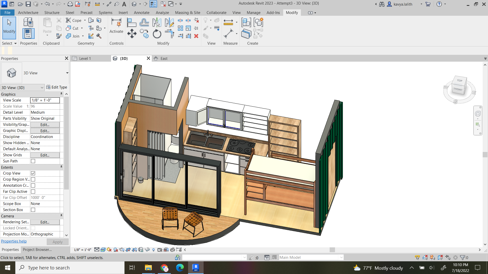Open the Properties help link
Image resolution: width=488 pixels, height=274 pixels.
[x=14, y=241]
